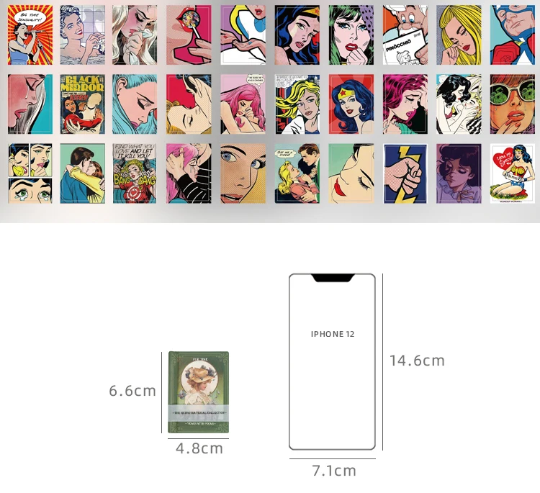This screenshot has height=493, width=540.
Task: Choose the couple hugging green background sticker
Action: [82, 173]
